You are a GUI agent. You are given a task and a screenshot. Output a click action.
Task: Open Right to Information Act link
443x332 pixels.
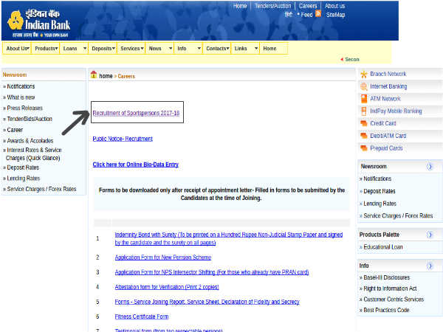pyautogui.click(x=390, y=288)
